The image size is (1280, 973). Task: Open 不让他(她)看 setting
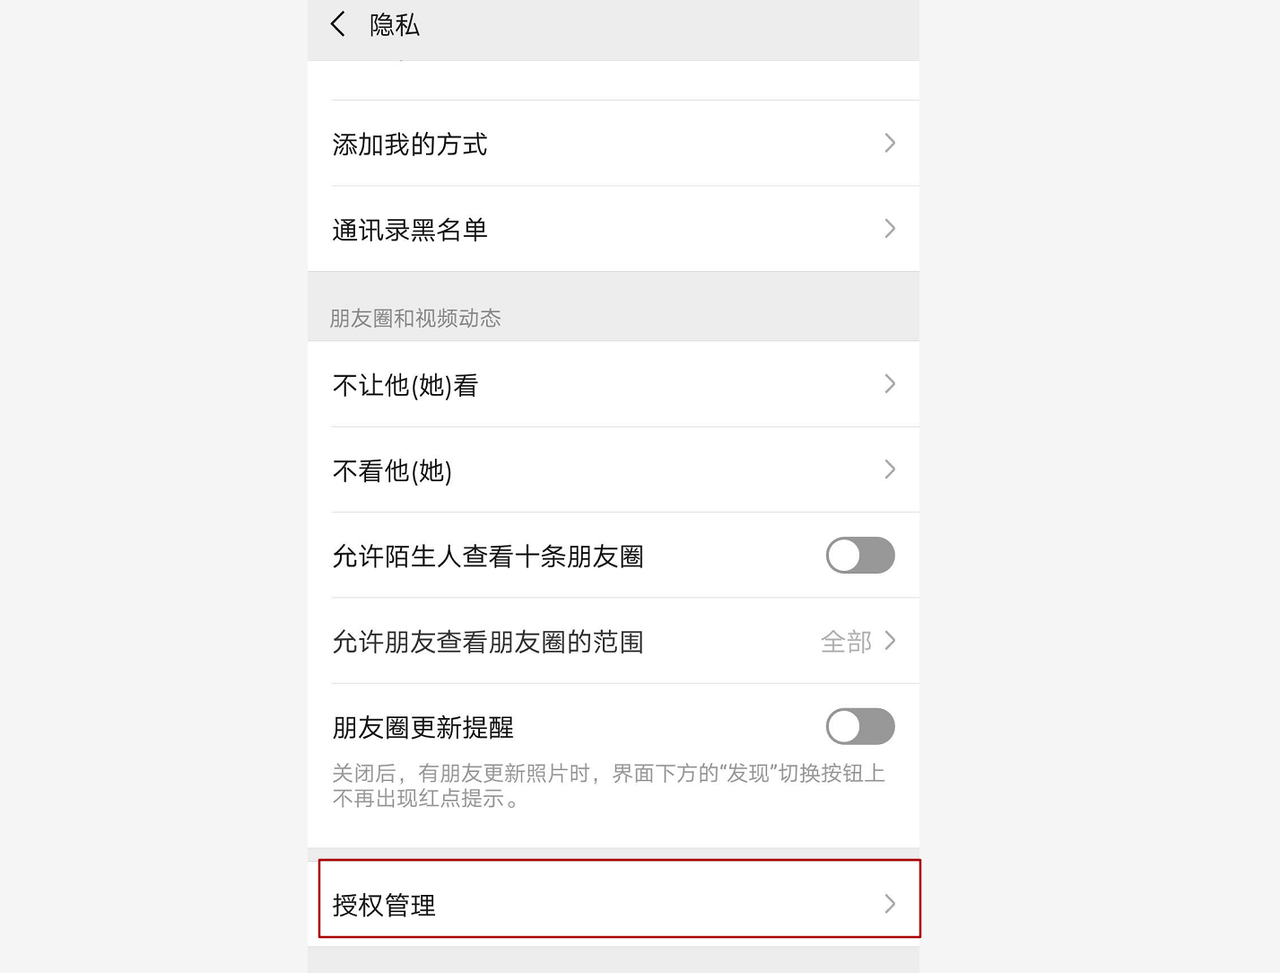tap(614, 384)
